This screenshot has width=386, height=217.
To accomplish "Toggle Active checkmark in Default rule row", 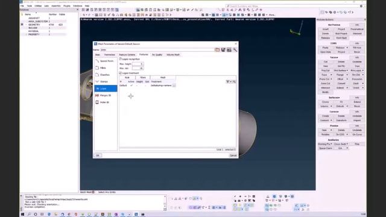I will pos(131,86).
